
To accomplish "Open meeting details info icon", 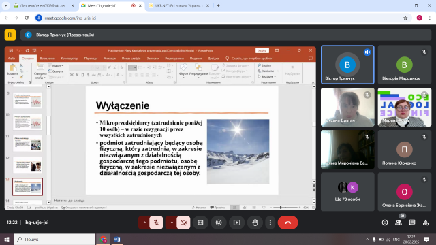I will click(385, 223).
